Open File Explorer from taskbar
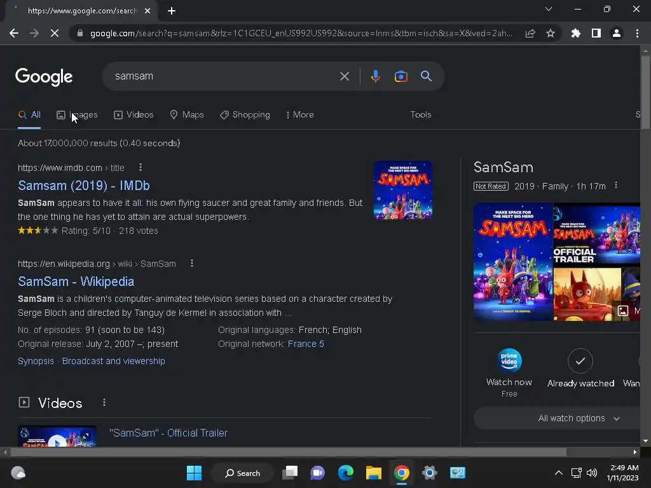The image size is (651, 488). click(x=373, y=473)
